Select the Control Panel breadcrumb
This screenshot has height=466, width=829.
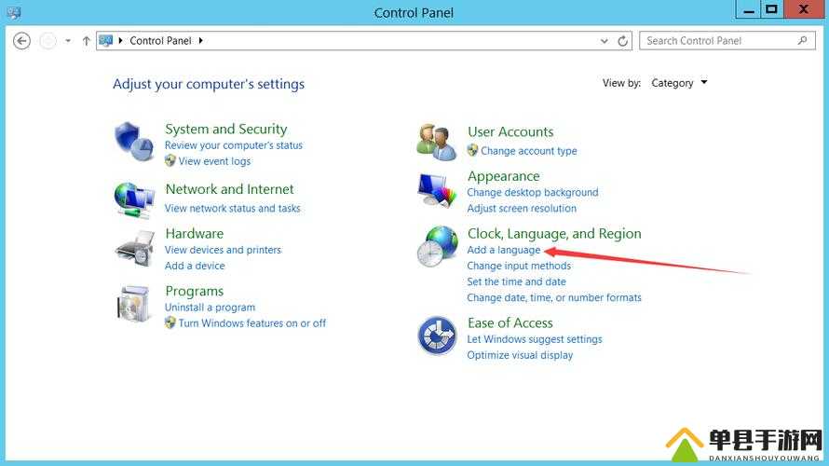click(160, 41)
